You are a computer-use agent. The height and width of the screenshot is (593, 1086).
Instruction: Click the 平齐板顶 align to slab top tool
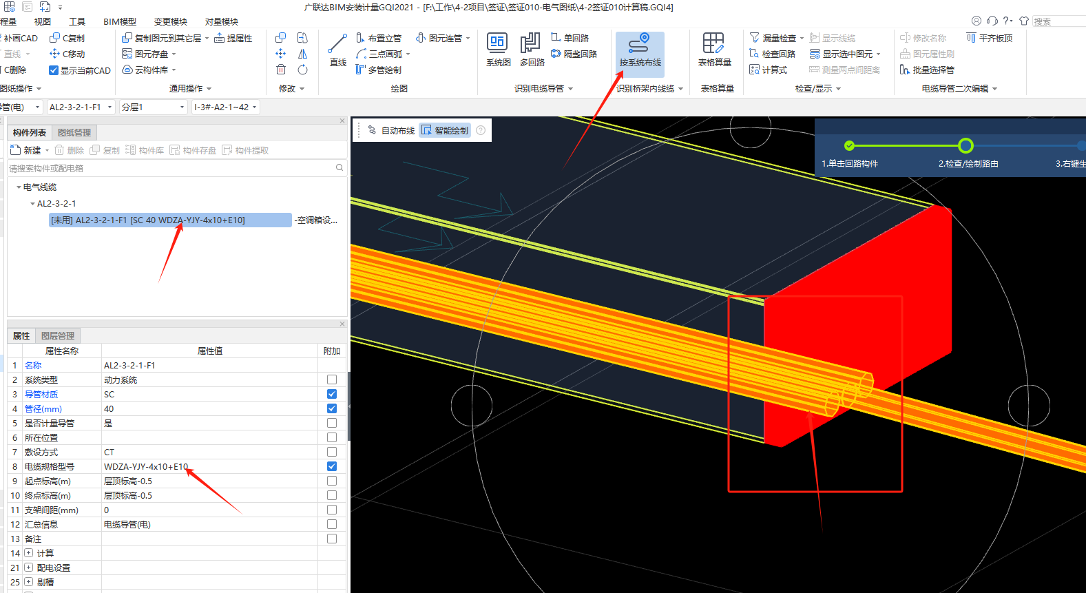tap(990, 38)
